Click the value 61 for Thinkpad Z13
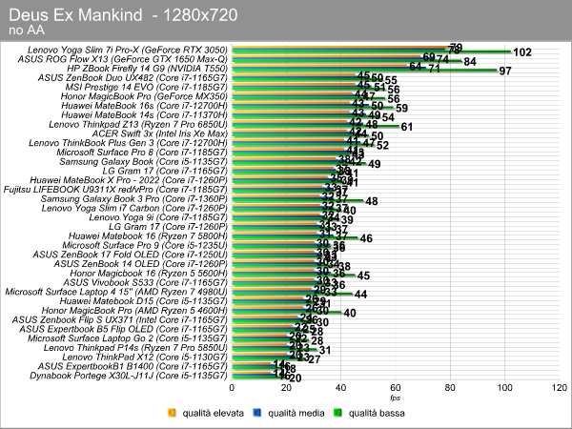 407,127
